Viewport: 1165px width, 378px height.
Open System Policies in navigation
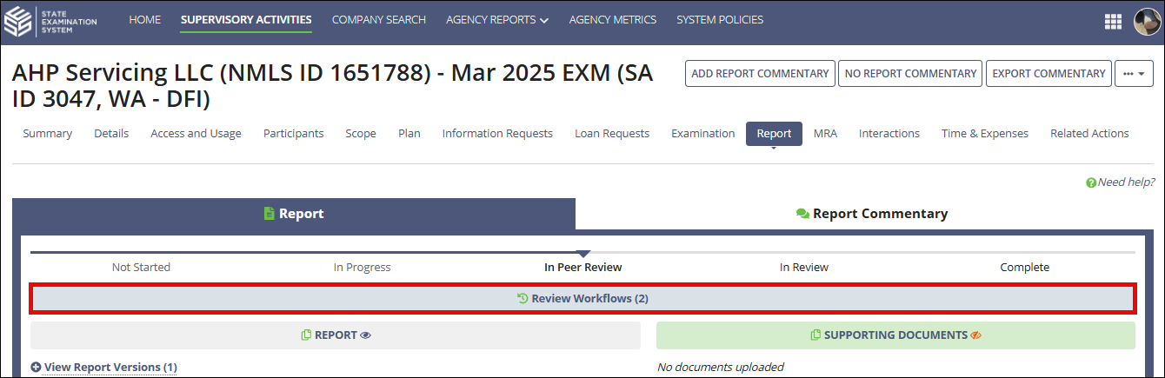point(720,20)
